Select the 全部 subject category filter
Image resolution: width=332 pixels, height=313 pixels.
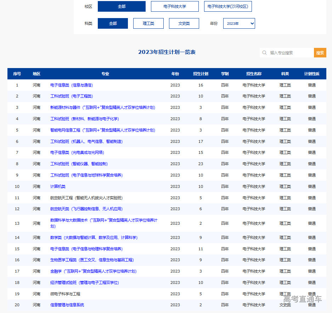(x=113, y=23)
